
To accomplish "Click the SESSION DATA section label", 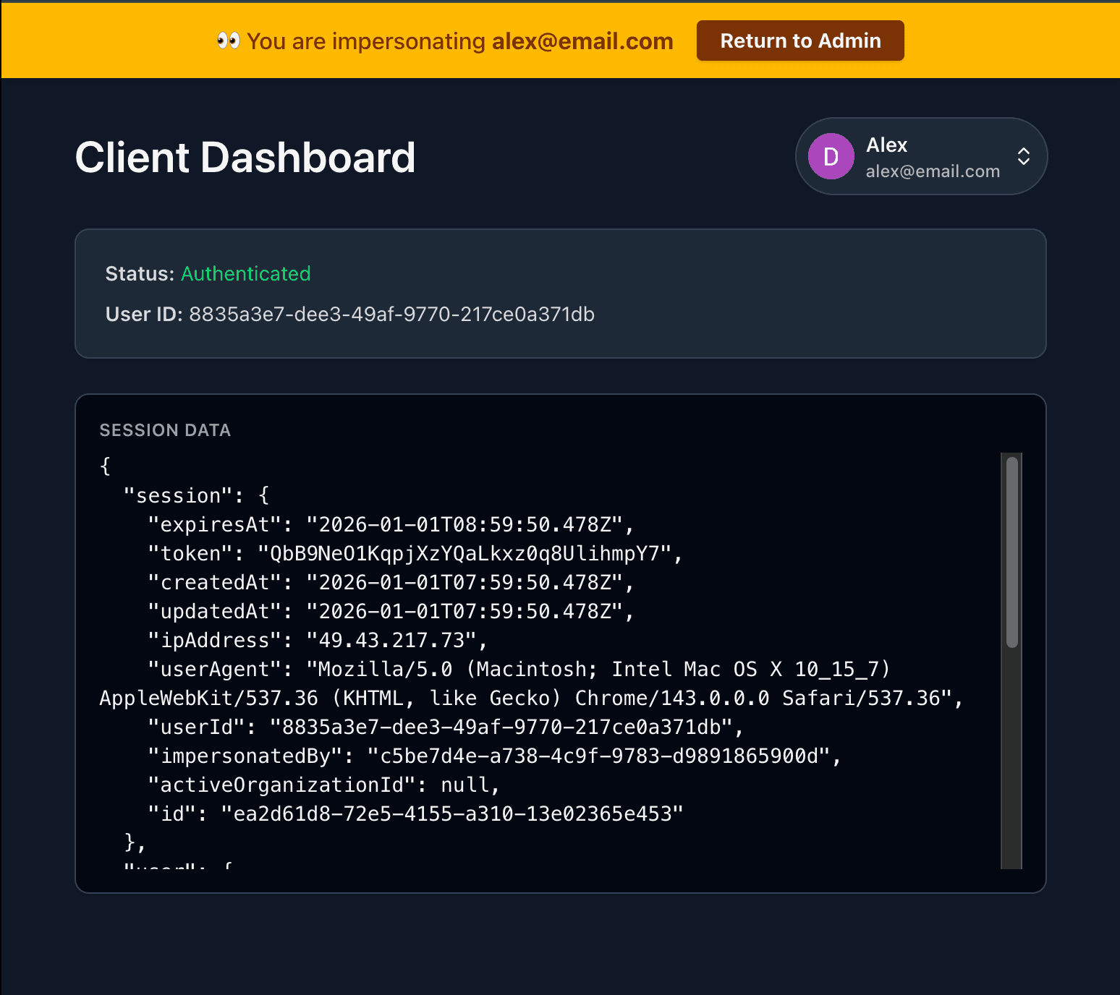I will click(165, 430).
